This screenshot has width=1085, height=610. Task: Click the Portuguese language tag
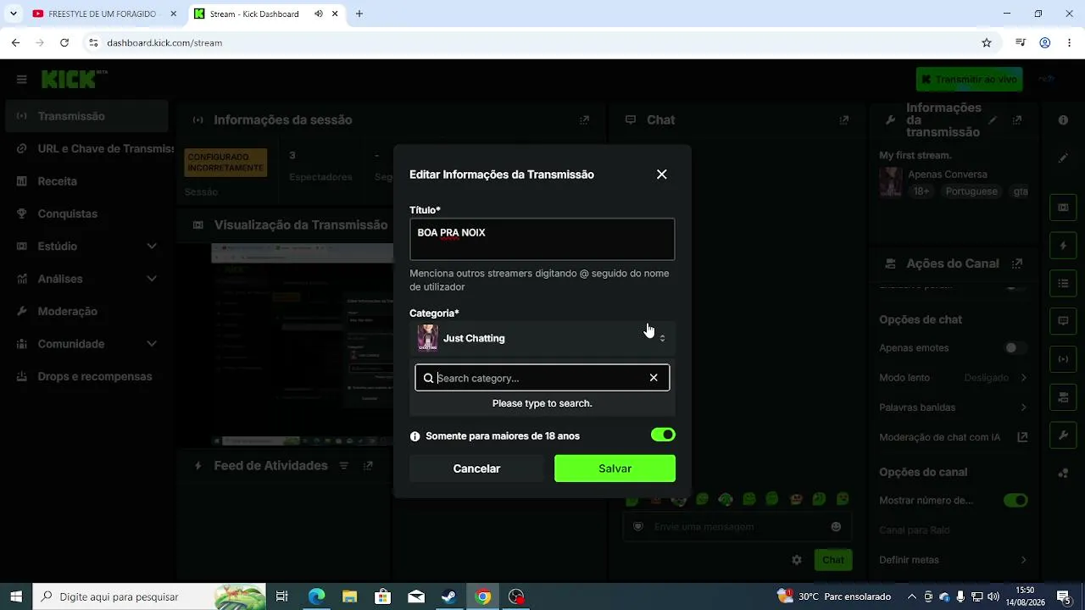point(971,191)
